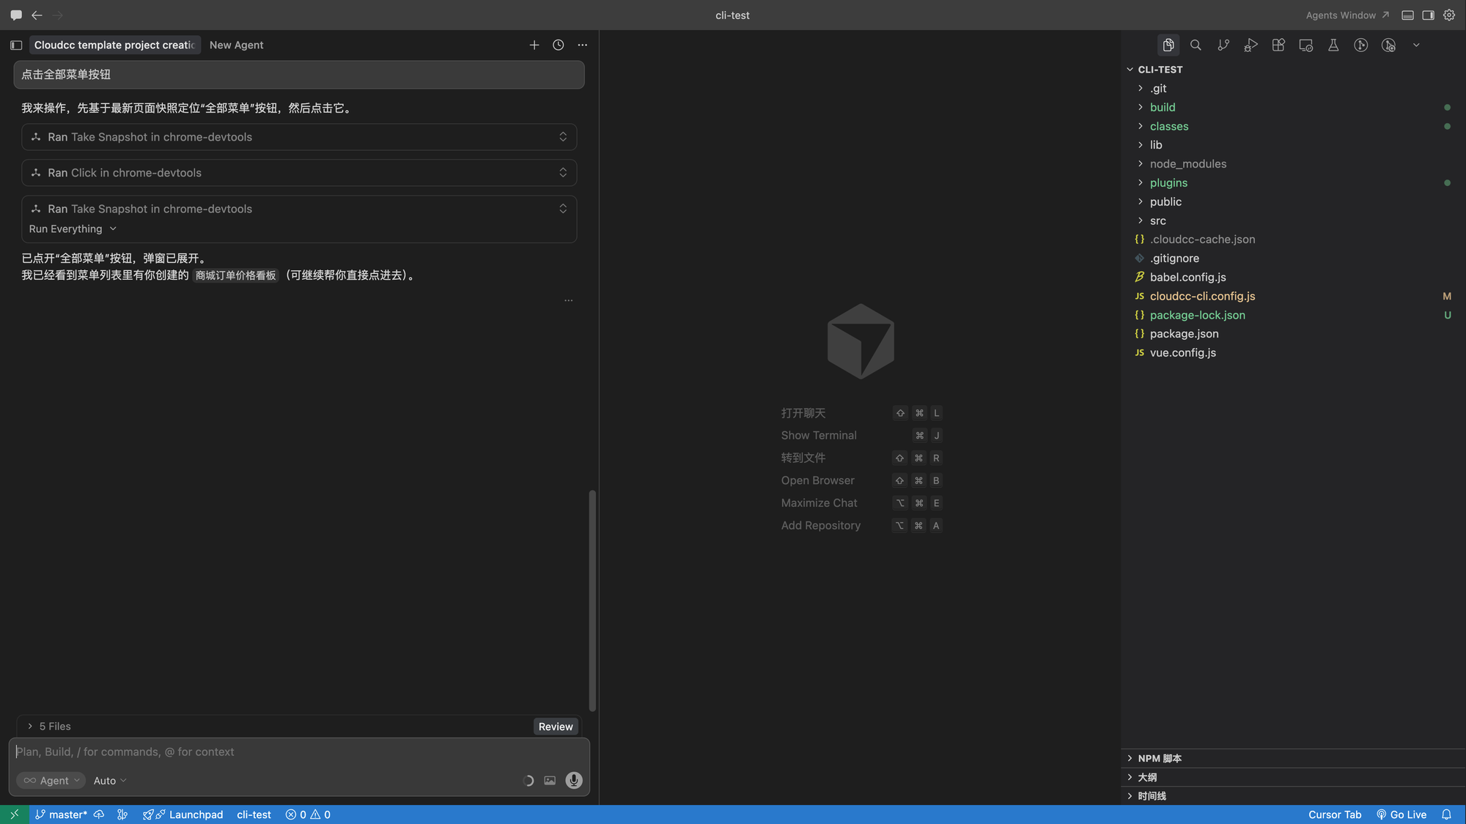This screenshot has width=1466, height=824.
Task: Click the chat panel vertical scrollbar
Action: click(x=592, y=600)
